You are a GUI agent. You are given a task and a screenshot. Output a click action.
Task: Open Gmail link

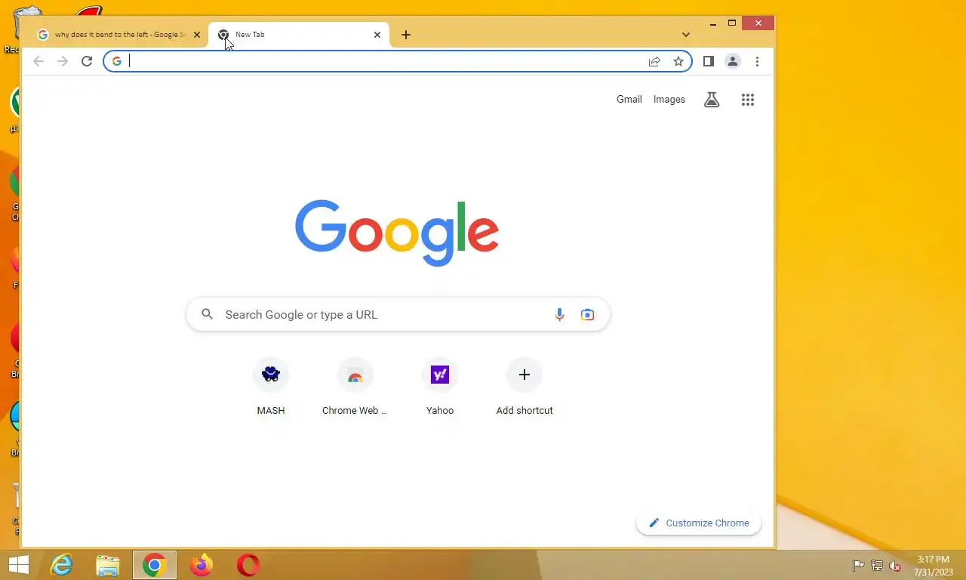pyautogui.click(x=629, y=100)
